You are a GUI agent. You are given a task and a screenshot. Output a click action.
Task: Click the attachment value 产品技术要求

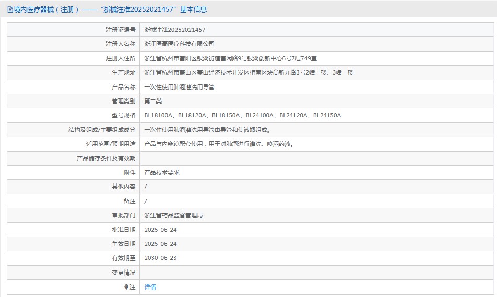coord(162,172)
